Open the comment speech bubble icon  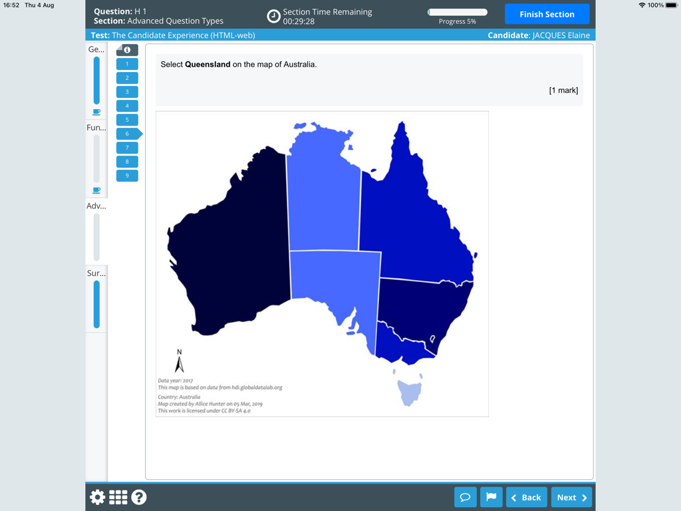(x=465, y=496)
